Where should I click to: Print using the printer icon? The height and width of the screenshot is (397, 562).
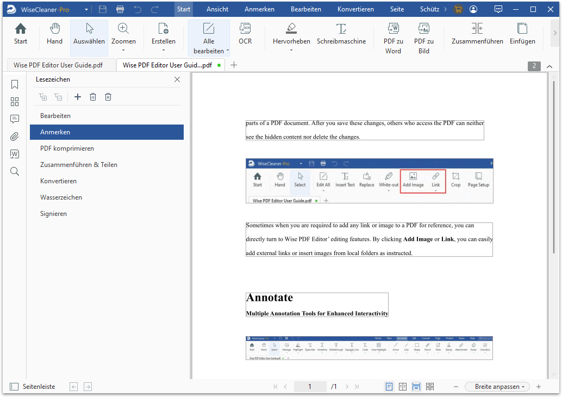pyautogui.click(x=120, y=9)
